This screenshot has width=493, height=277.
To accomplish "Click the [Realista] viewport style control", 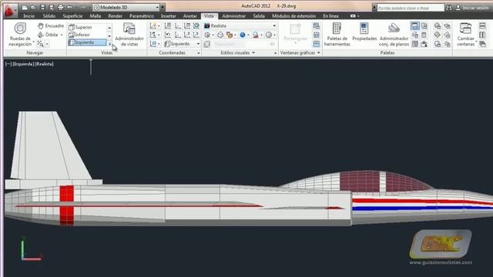I will pos(45,64).
